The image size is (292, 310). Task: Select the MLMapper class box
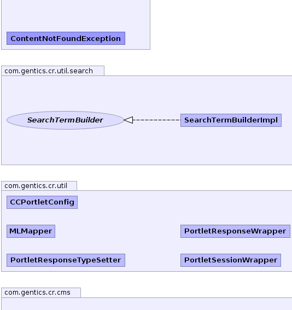(31, 231)
